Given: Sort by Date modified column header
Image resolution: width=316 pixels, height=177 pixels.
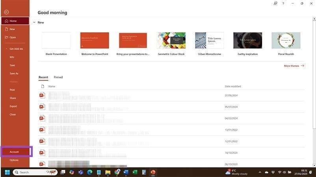Looking at the screenshot, I should click(233, 87).
